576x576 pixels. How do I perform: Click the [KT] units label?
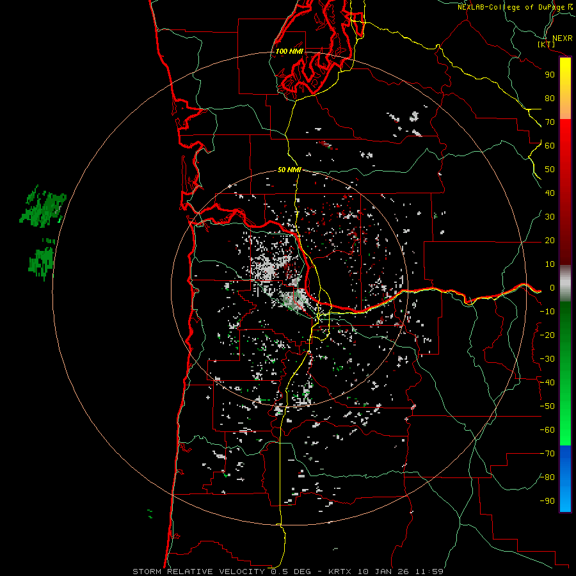click(547, 44)
